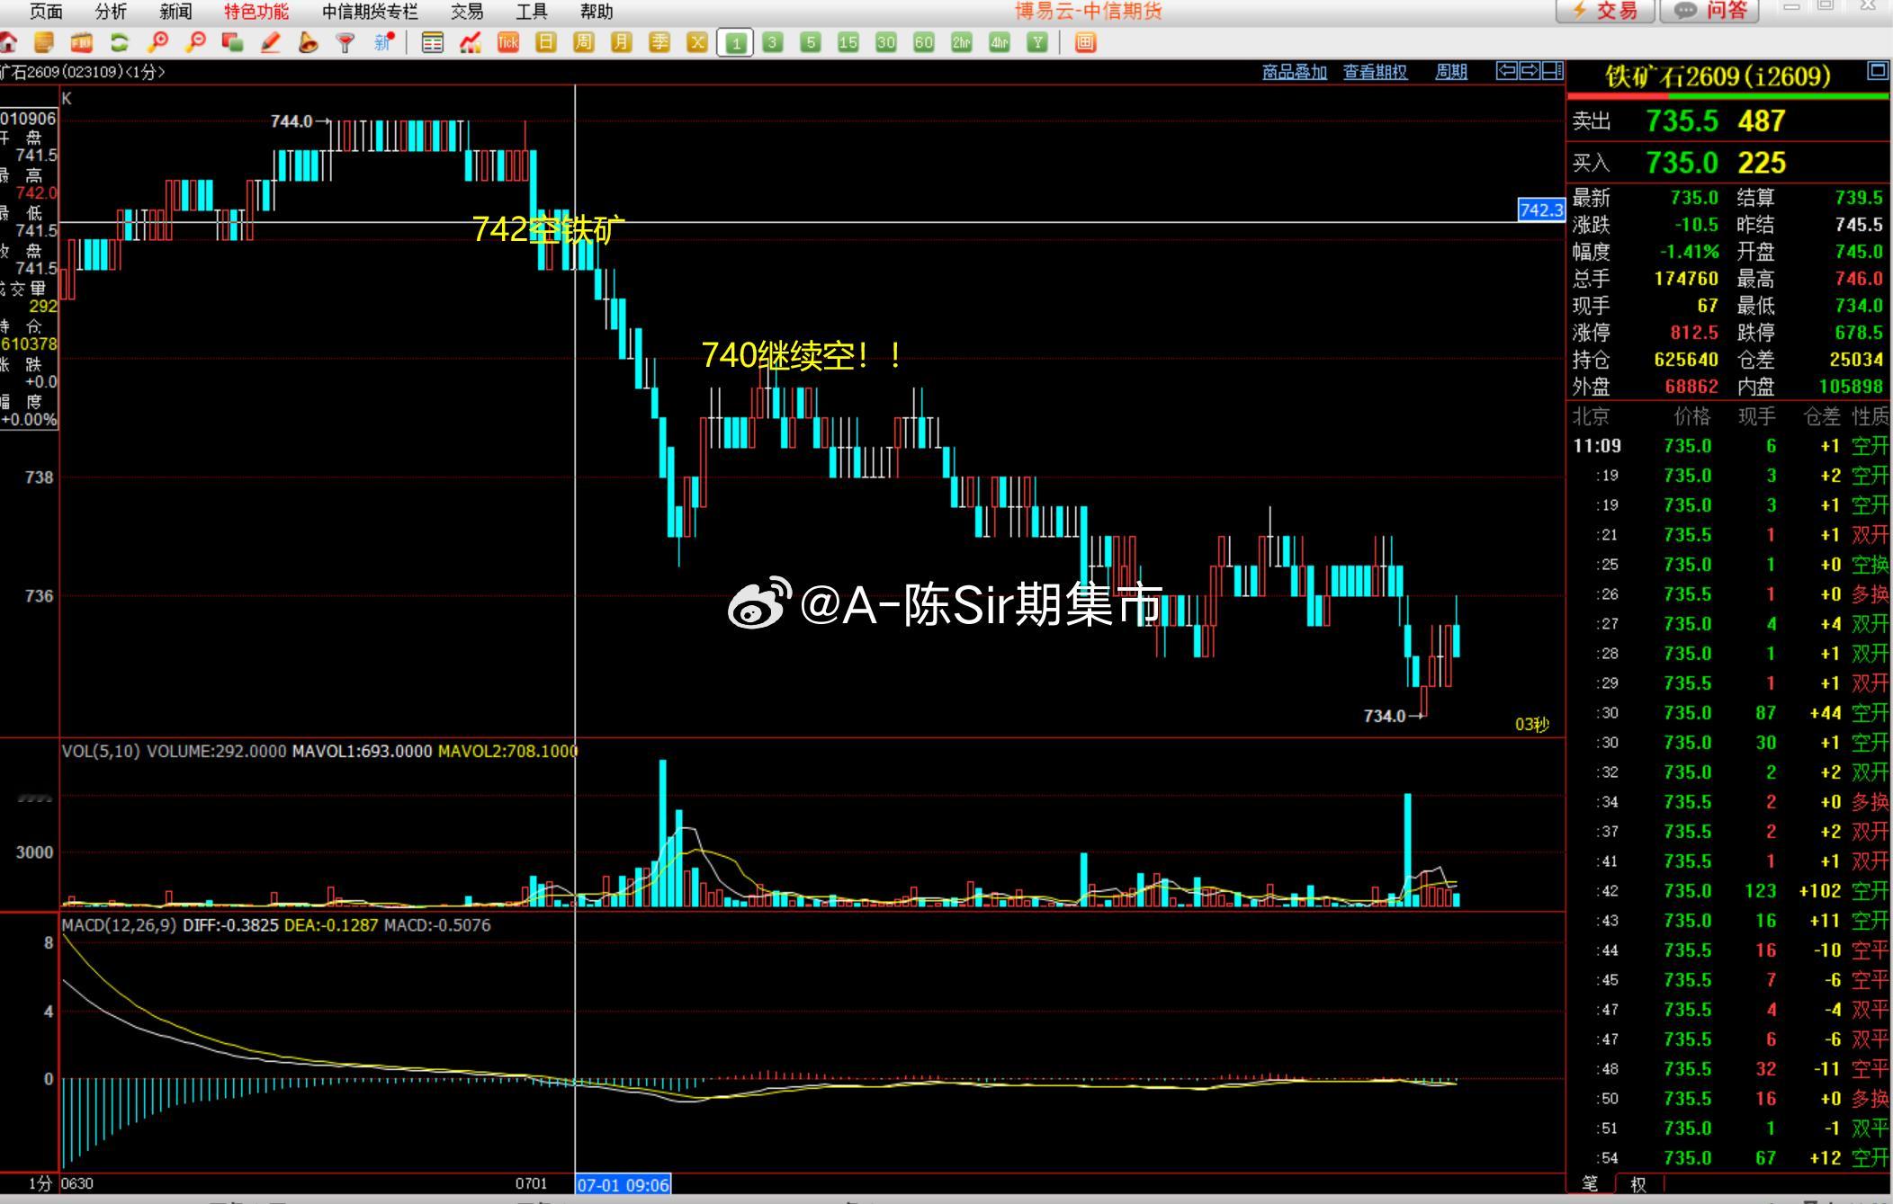Select the 15-minute period button
This screenshot has height=1204, width=1893.
click(x=848, y=42)
